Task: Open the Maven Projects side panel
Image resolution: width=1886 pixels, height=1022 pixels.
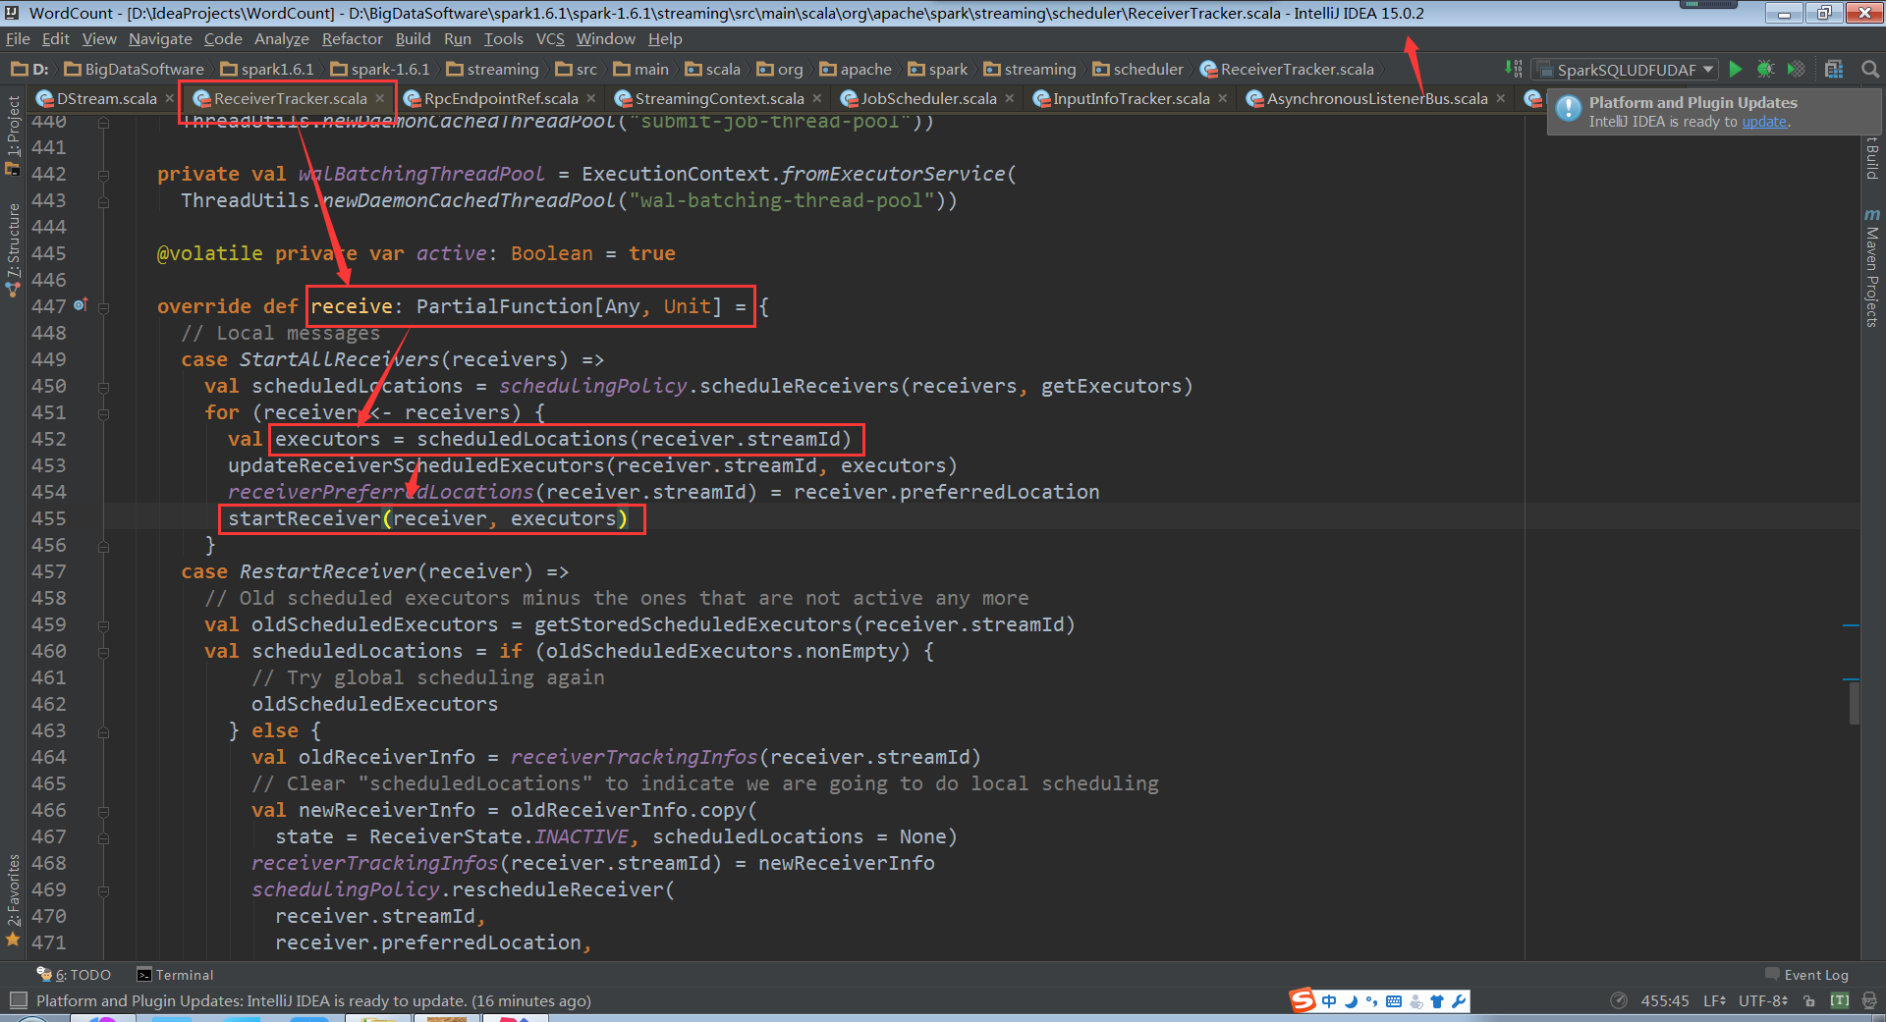Action: pyautogui.click(x=1872, y=268)
